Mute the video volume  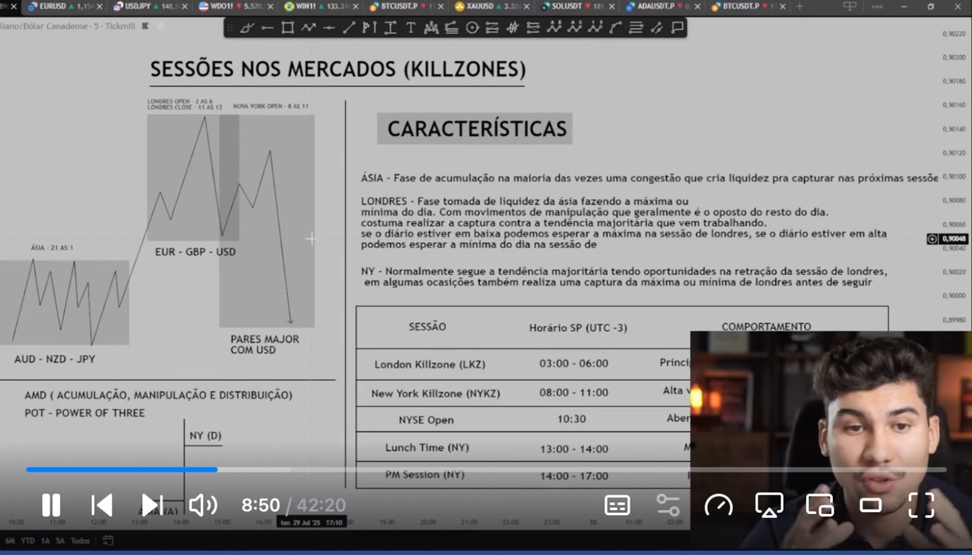click(203, 505)
